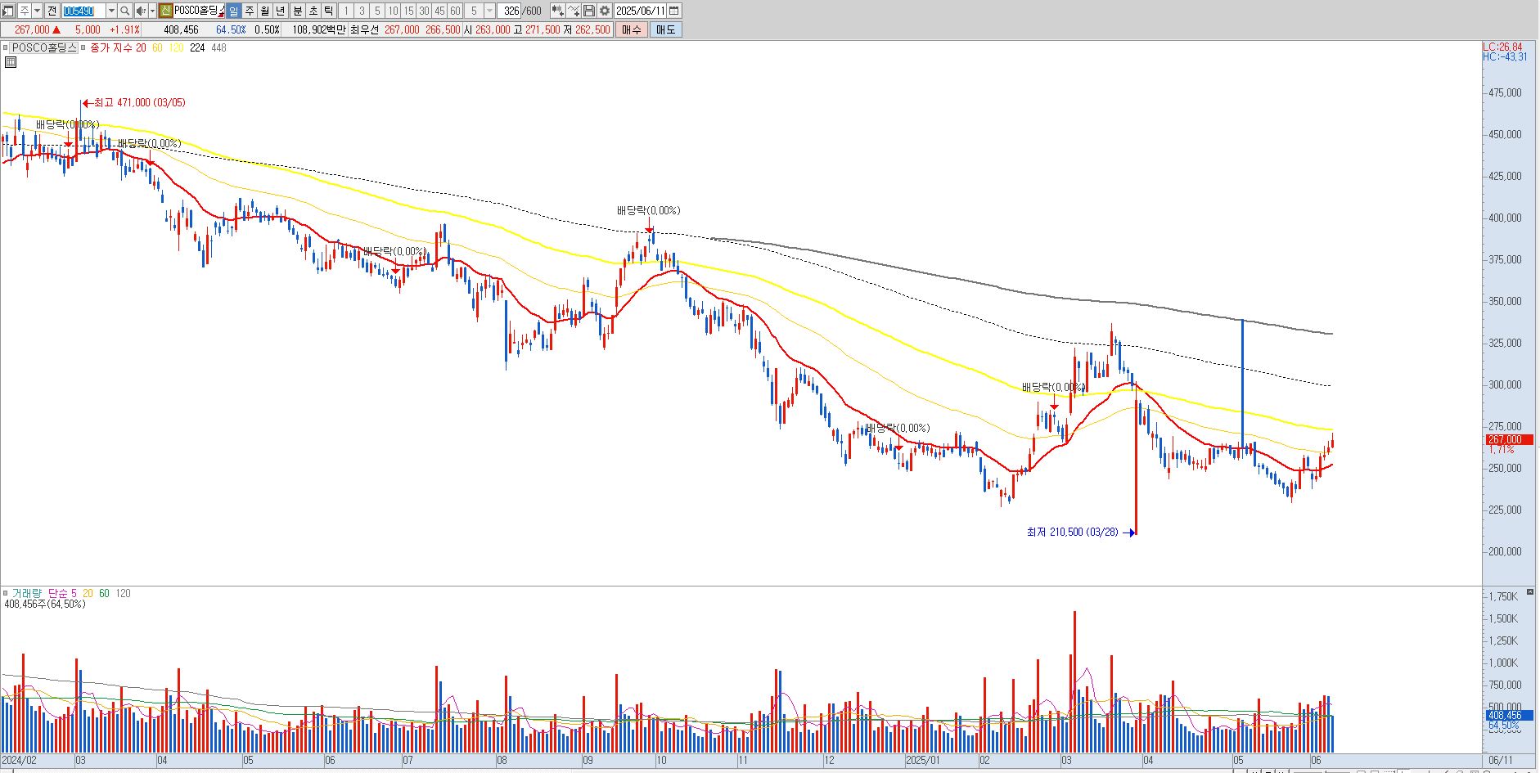Open the '주' market type dropdown arrow
This screenshot has width=1540, height=773.
(x=38, y=11)
